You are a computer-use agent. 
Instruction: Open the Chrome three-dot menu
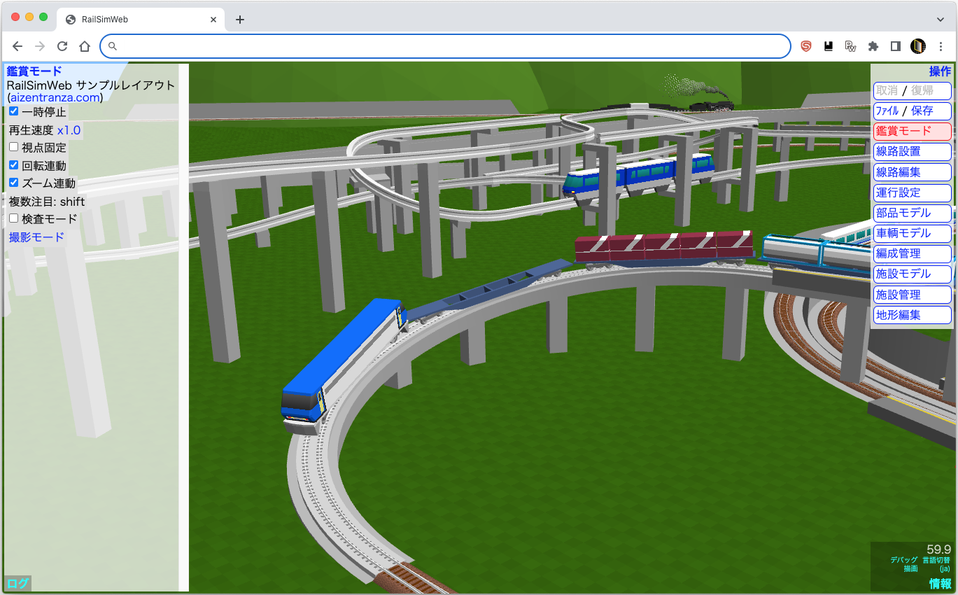(941, 46)
